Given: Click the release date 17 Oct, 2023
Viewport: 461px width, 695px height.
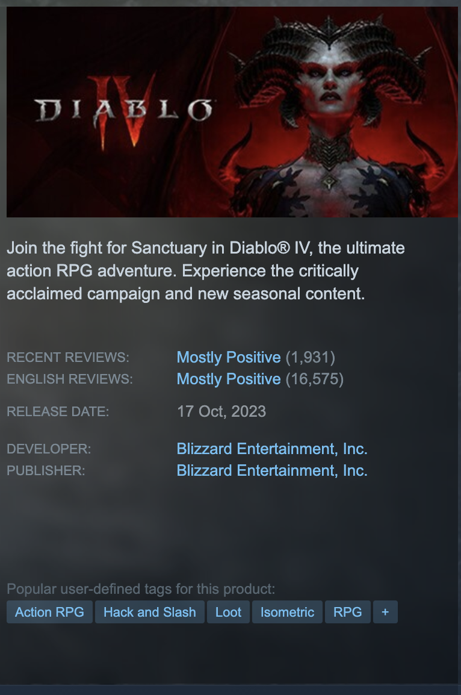Looking at the screenshot, I should (x=221, y=411).
